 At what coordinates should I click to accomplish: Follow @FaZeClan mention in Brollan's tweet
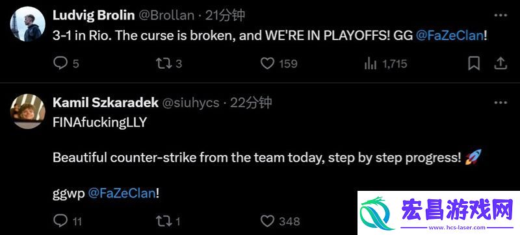tap(449, 36)
